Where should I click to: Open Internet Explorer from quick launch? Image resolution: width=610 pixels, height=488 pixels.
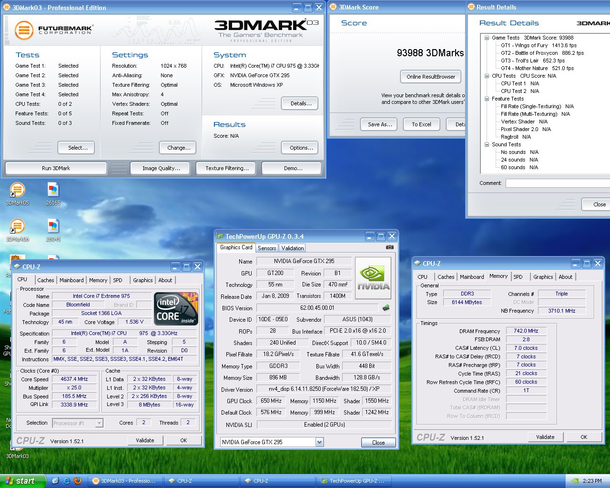pyautogui.click(x=67, y=481)
